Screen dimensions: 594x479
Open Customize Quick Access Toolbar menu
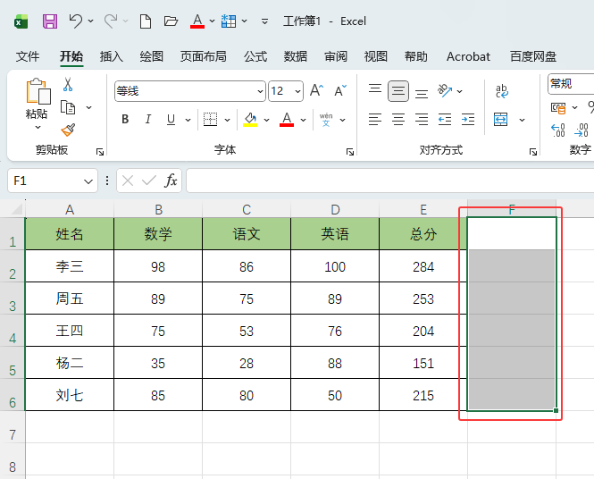(264, 21)
